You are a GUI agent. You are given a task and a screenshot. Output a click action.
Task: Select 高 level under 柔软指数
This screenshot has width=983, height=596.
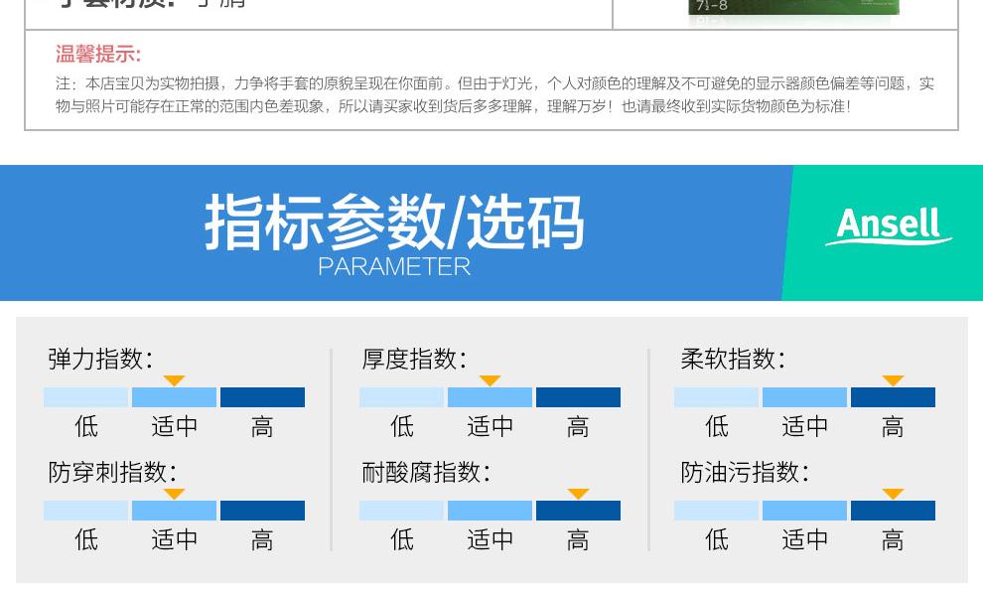tap(892, 426)
